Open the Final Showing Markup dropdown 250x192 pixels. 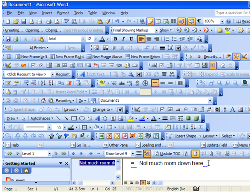pyautogui.click(x=156, y=30)
